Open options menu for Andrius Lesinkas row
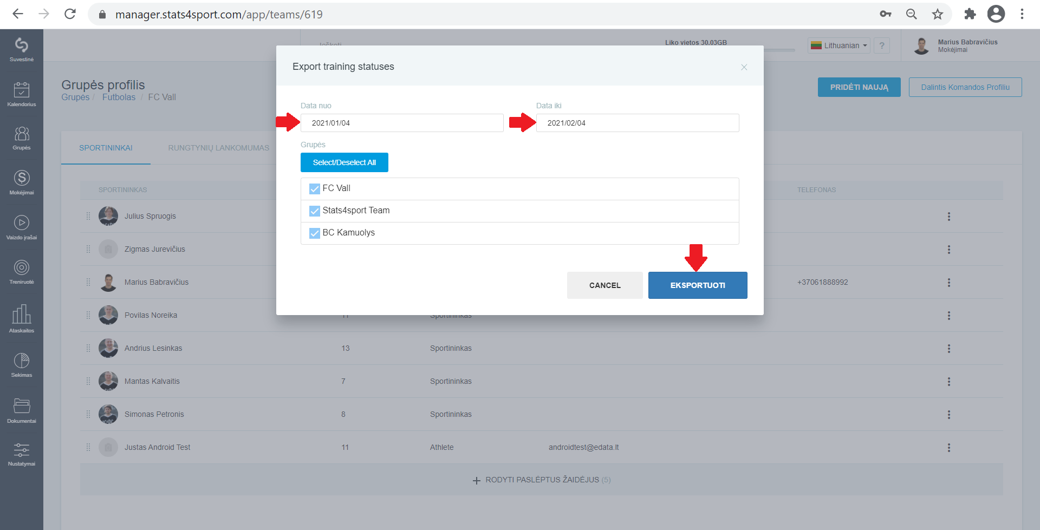Image resolution: width=1040 pixels, height=530 pixels. [948, 349]
